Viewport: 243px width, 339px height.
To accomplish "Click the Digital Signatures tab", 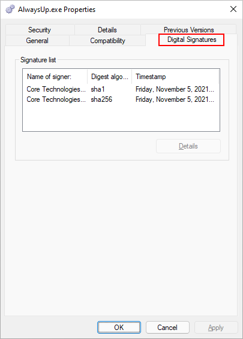I will tap(191, 40).
